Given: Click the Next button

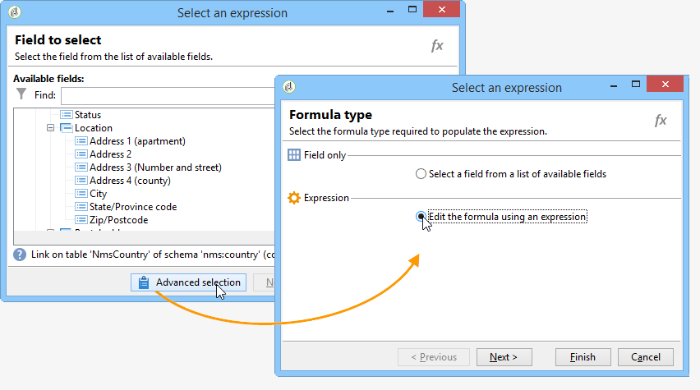Looking at the screenshot, I should click(503, 357).
